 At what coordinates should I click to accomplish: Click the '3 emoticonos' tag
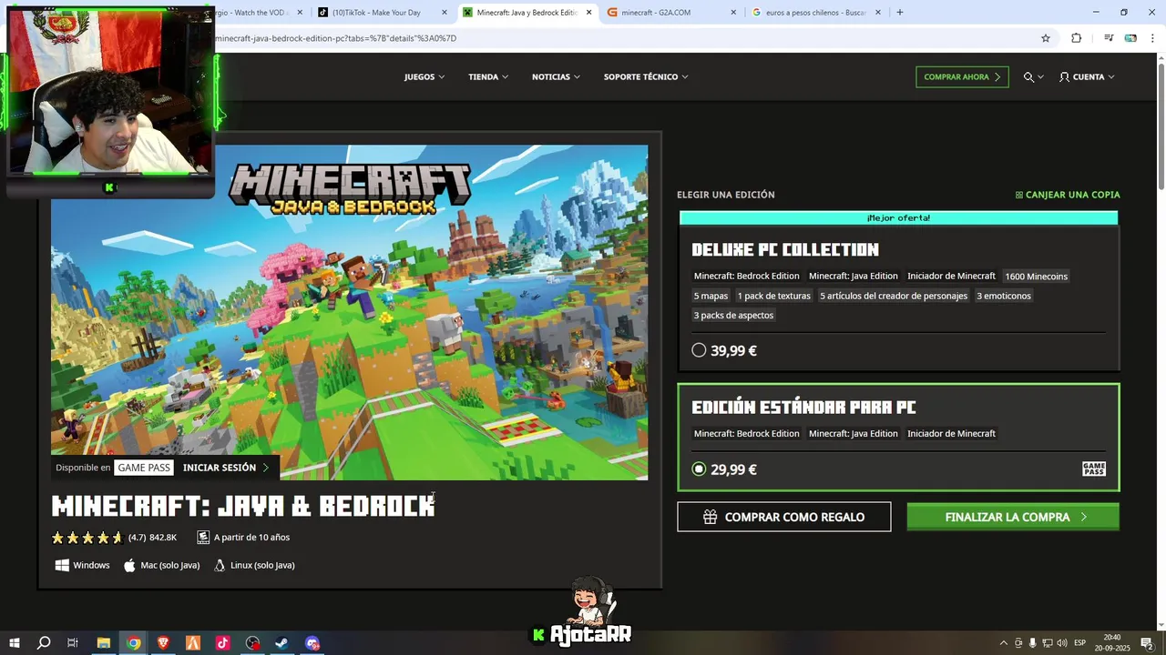[x=1004, y=296]
